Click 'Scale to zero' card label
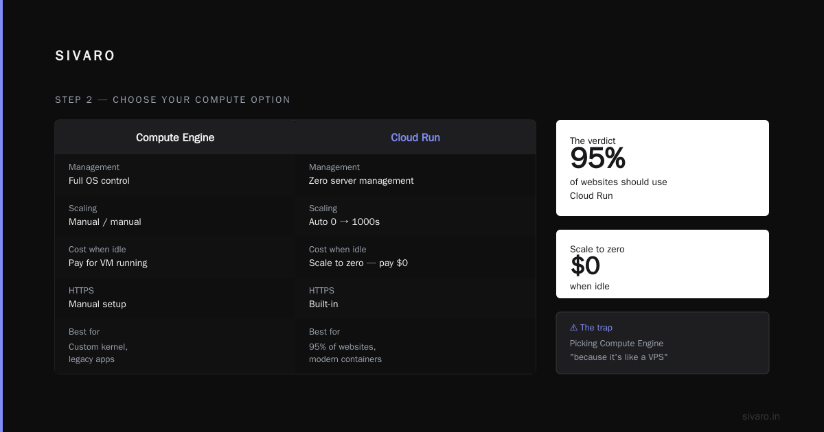Screen dimensions: 824x432 click(x=597, y=250)
